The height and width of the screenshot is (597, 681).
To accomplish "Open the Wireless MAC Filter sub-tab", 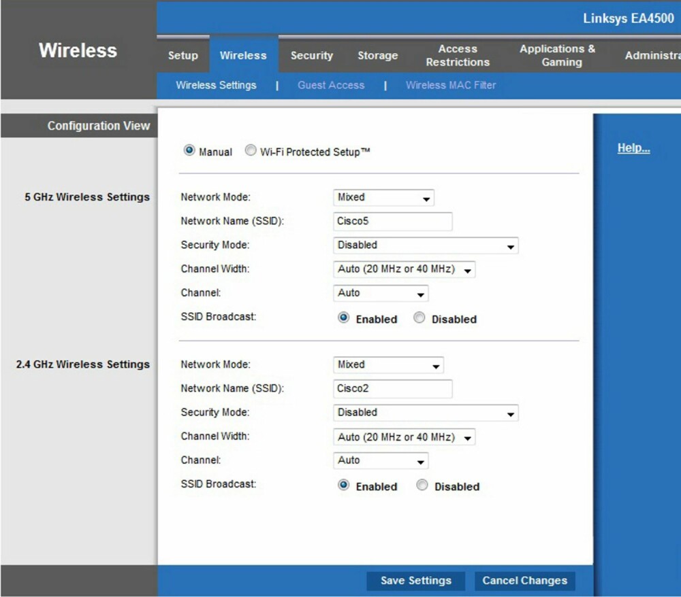I will click(451, 86).
